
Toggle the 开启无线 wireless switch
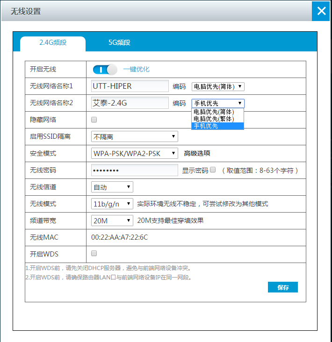[x=105, y=69]
